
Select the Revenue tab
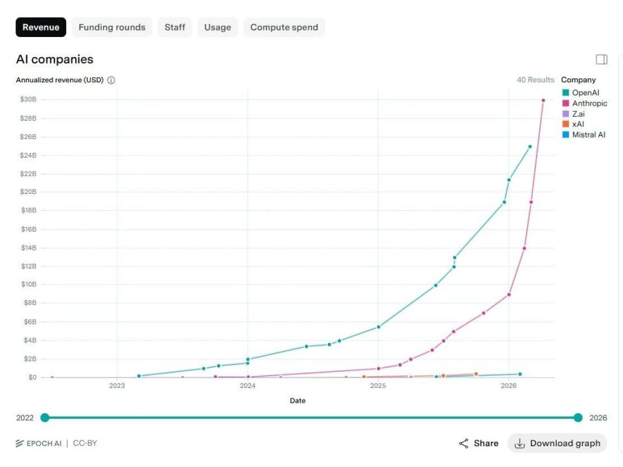pos(41,27)
